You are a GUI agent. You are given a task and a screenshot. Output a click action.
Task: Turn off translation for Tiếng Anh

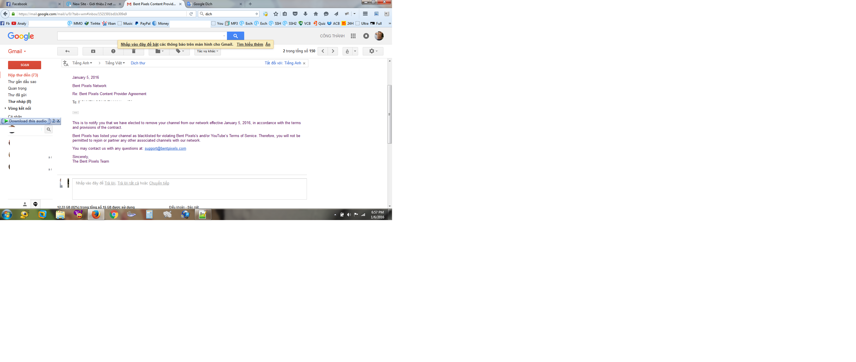pyautogui.click(x=283, y=63)
